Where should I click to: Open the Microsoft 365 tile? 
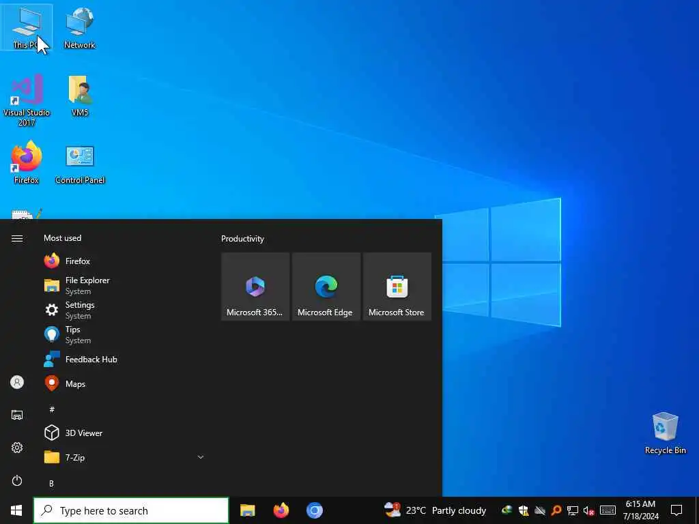click(255, 287)
